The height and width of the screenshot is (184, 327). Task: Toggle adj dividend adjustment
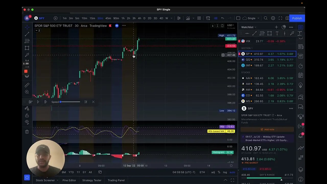coord(213,172)
